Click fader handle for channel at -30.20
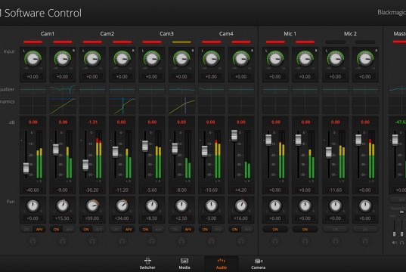Screen dimensions: 406x272 85,165
